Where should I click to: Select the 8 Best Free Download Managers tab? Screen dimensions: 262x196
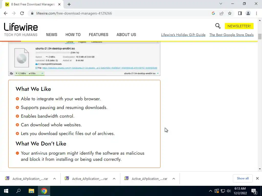point(33,5)
